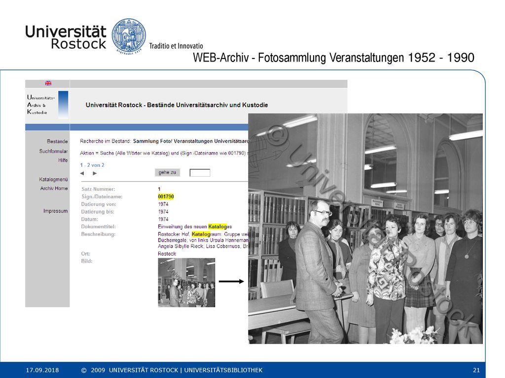Click the Universitäts-Archiv & Kustodie logo
505x378 pixels.
pyautogui.click(x=47, y=105)
